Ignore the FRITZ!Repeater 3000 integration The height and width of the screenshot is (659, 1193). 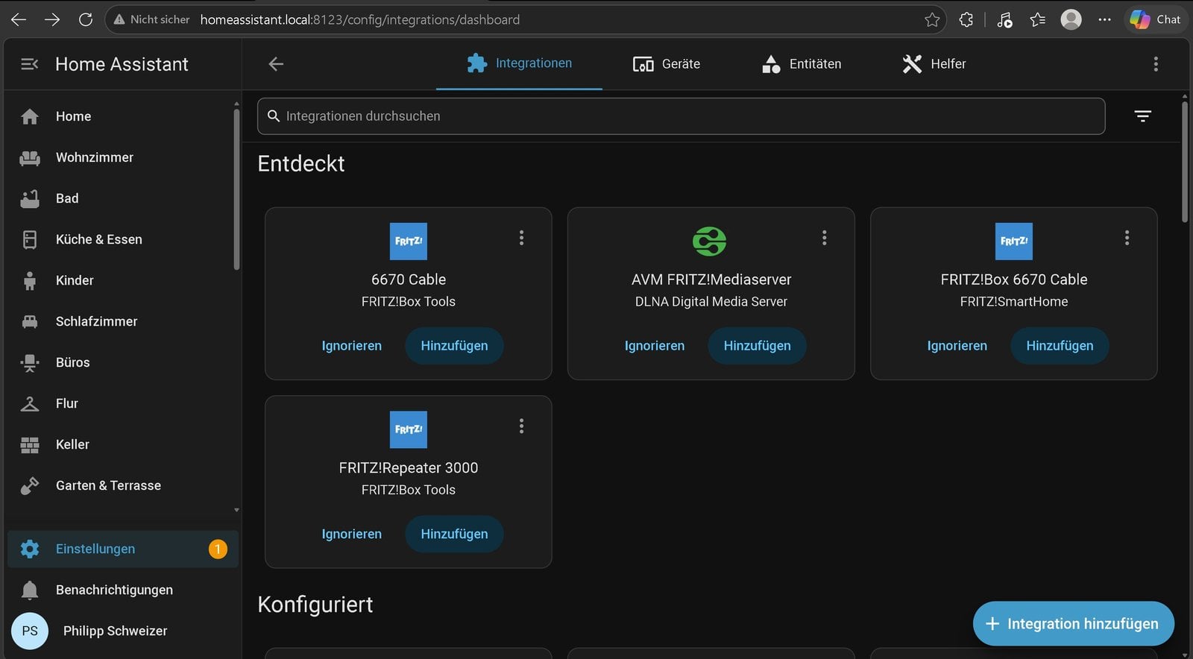click(352, 534)
